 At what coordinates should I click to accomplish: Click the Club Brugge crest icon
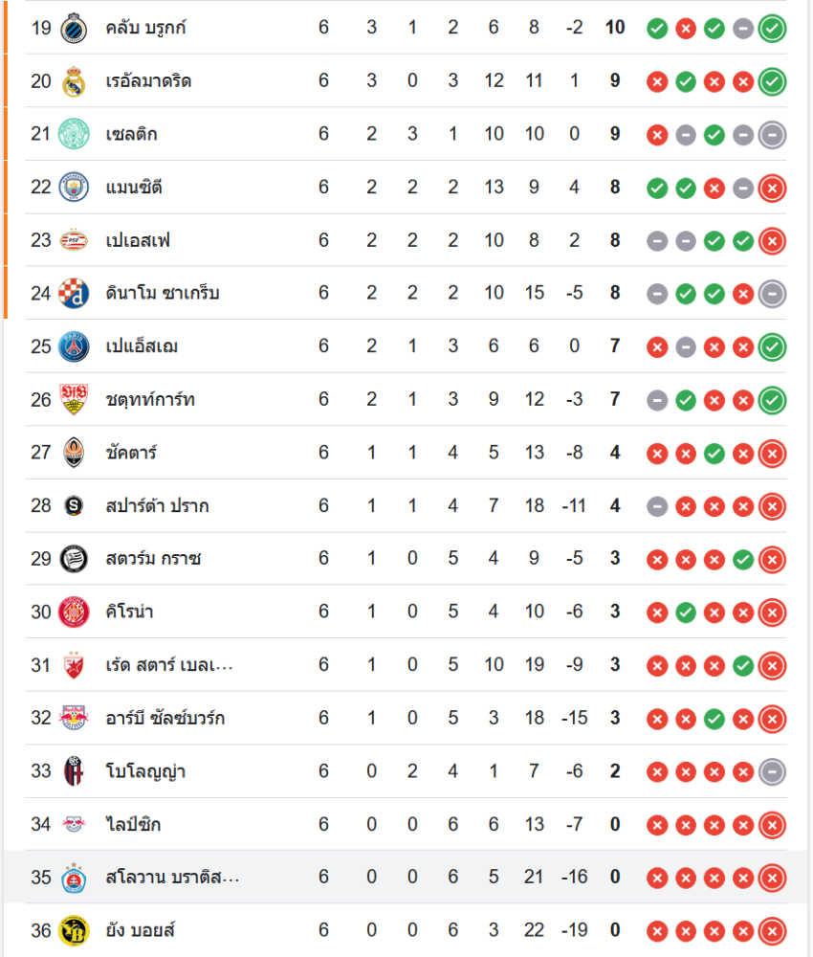tap(73, 28)
